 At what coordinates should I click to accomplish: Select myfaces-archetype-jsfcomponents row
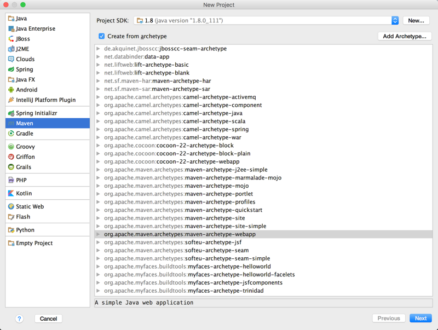coord(264,282)
